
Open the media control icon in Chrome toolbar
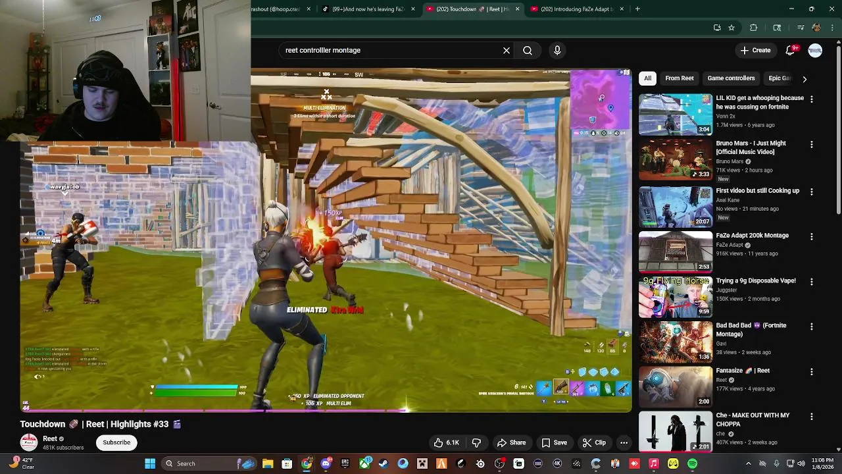801,28
